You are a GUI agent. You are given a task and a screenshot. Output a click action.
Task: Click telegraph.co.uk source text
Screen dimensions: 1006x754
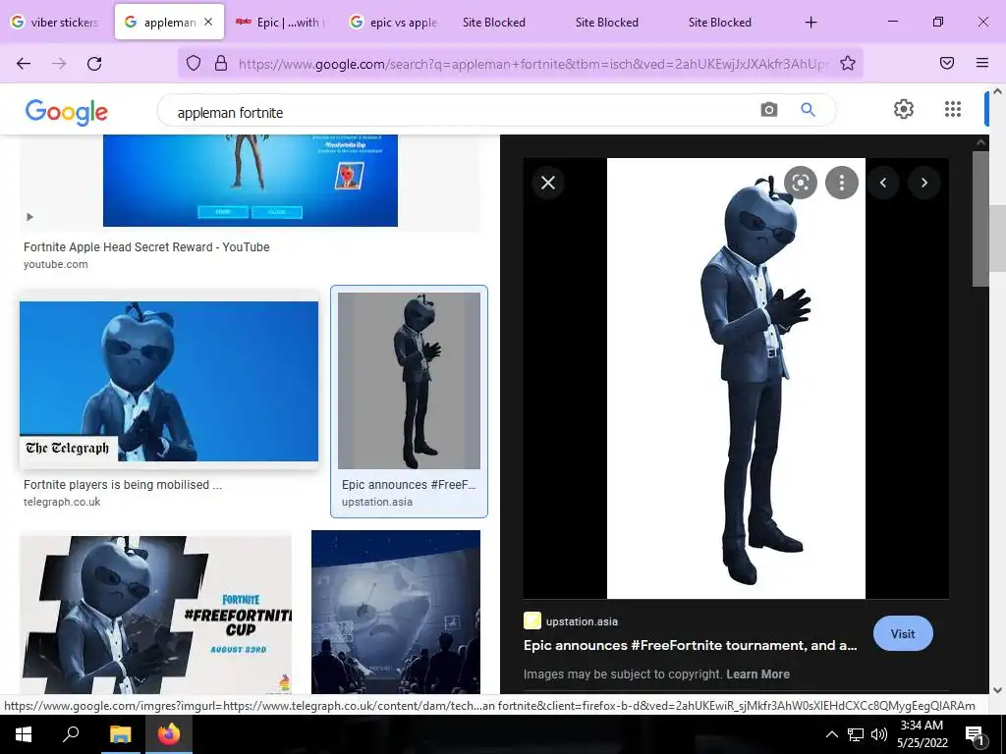[x=62, y=502]
